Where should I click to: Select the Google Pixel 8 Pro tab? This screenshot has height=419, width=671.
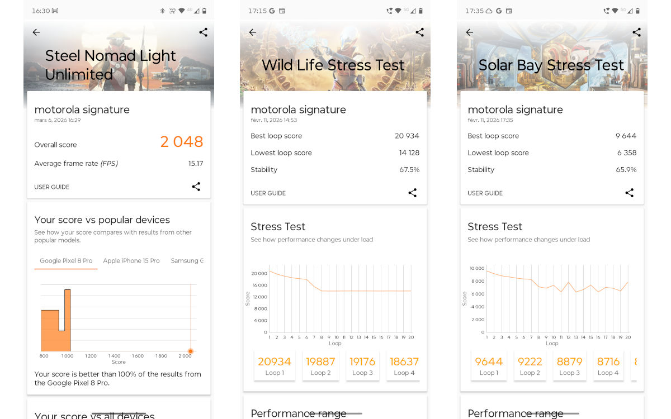[x=66, y=261]
